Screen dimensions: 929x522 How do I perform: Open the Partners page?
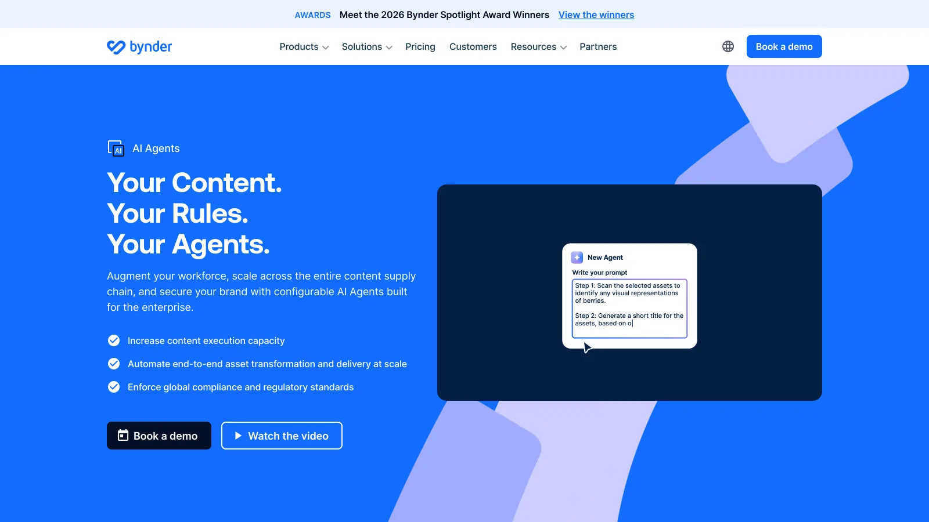(598, 46)
